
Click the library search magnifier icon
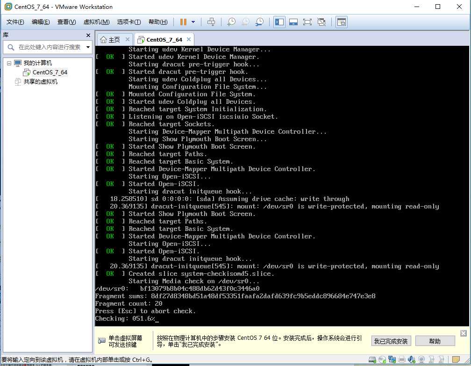(x=11, y=47)
